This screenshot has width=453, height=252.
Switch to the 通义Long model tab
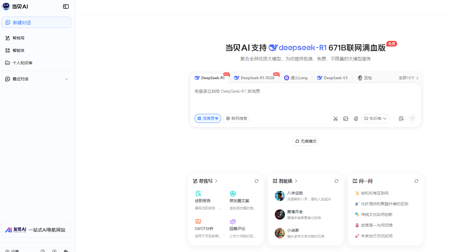tap(296, 78)
